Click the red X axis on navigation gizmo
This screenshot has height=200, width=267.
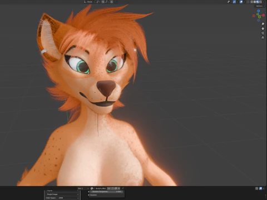pos(264,16)
